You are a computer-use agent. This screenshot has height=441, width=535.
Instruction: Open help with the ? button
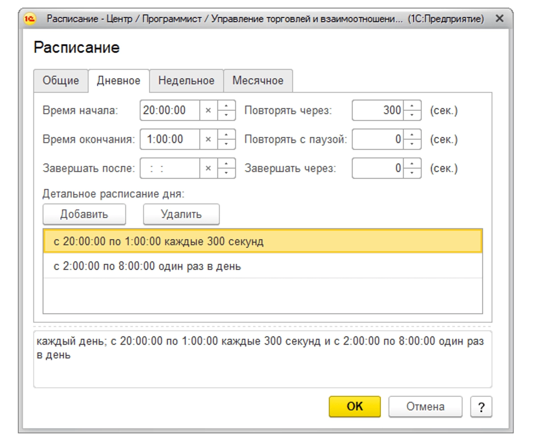pos(481,407)
